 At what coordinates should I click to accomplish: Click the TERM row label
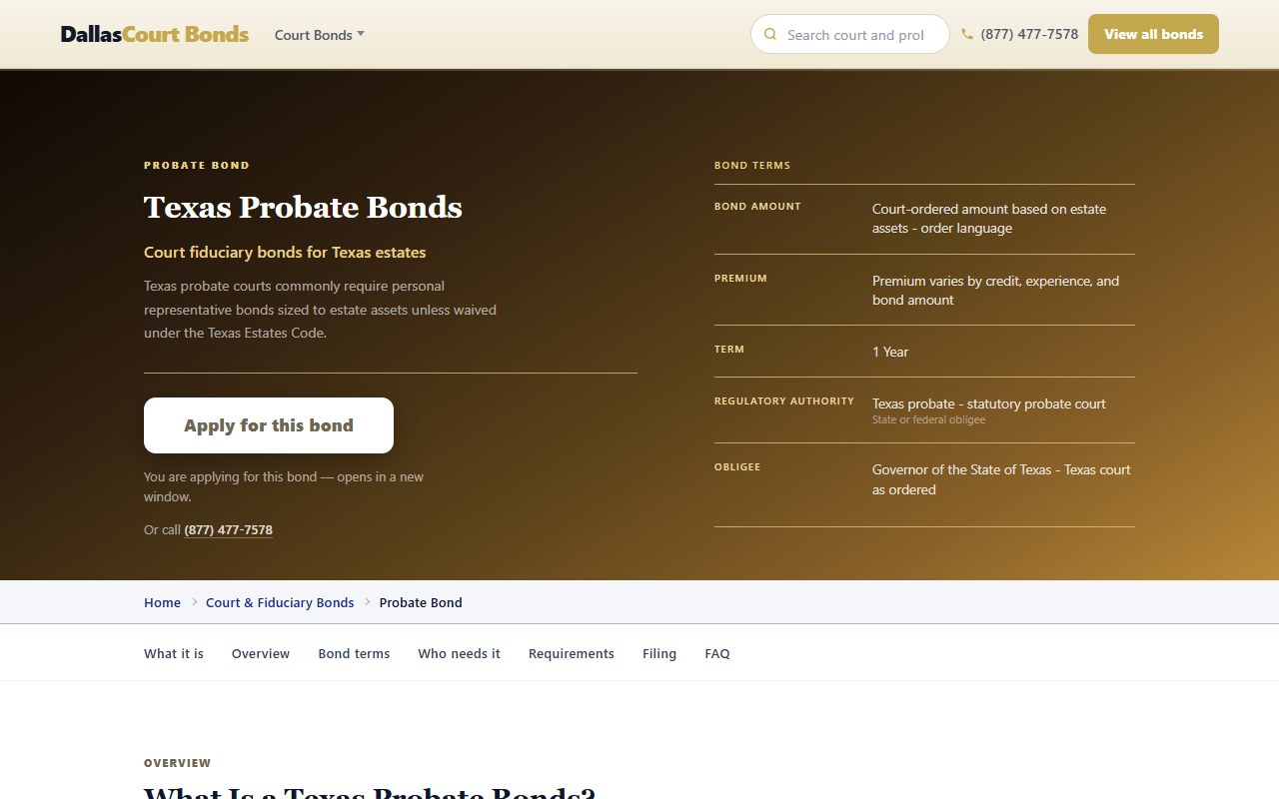pyautogui.click(x=729, y=350)
